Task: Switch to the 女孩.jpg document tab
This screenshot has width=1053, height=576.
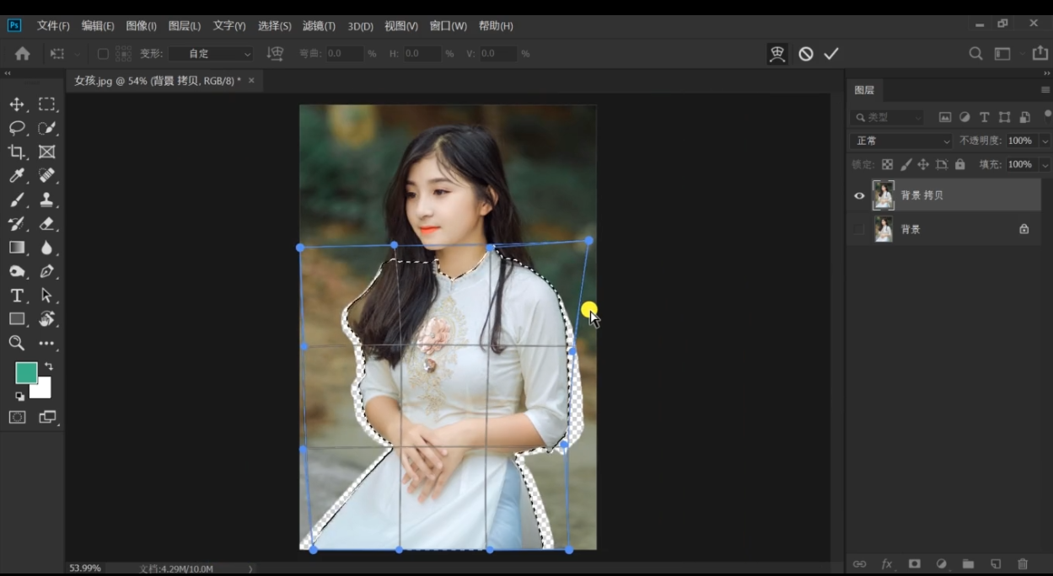Action: click(x=157, y=81)
